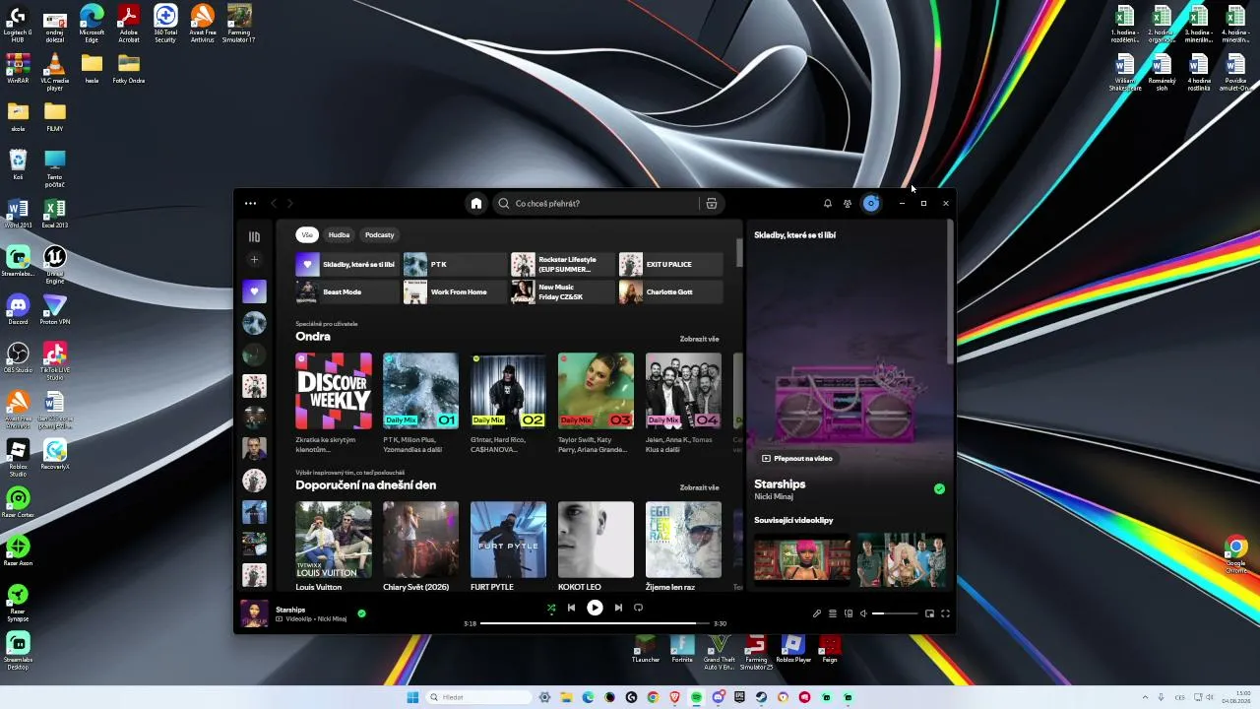The width and height of the screenshot is (1260, 709).
Task: Click the Play button in the player
Action: 595,609
